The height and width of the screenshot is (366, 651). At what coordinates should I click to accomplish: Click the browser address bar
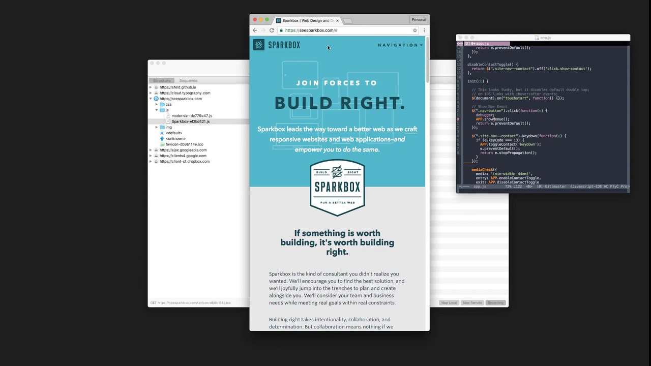(x=346, y=30)
